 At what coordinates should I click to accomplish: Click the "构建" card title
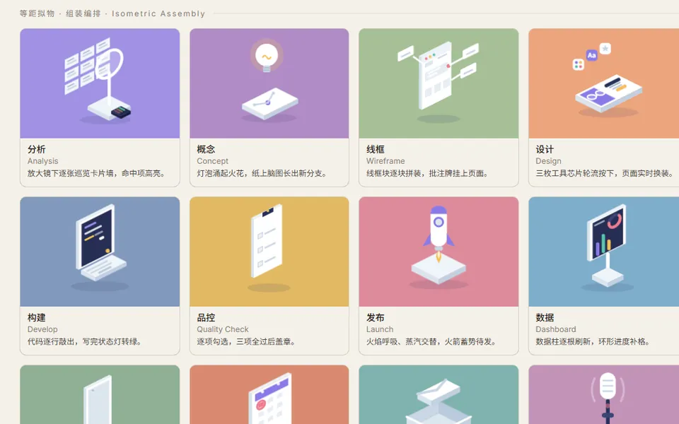point(36,317)
